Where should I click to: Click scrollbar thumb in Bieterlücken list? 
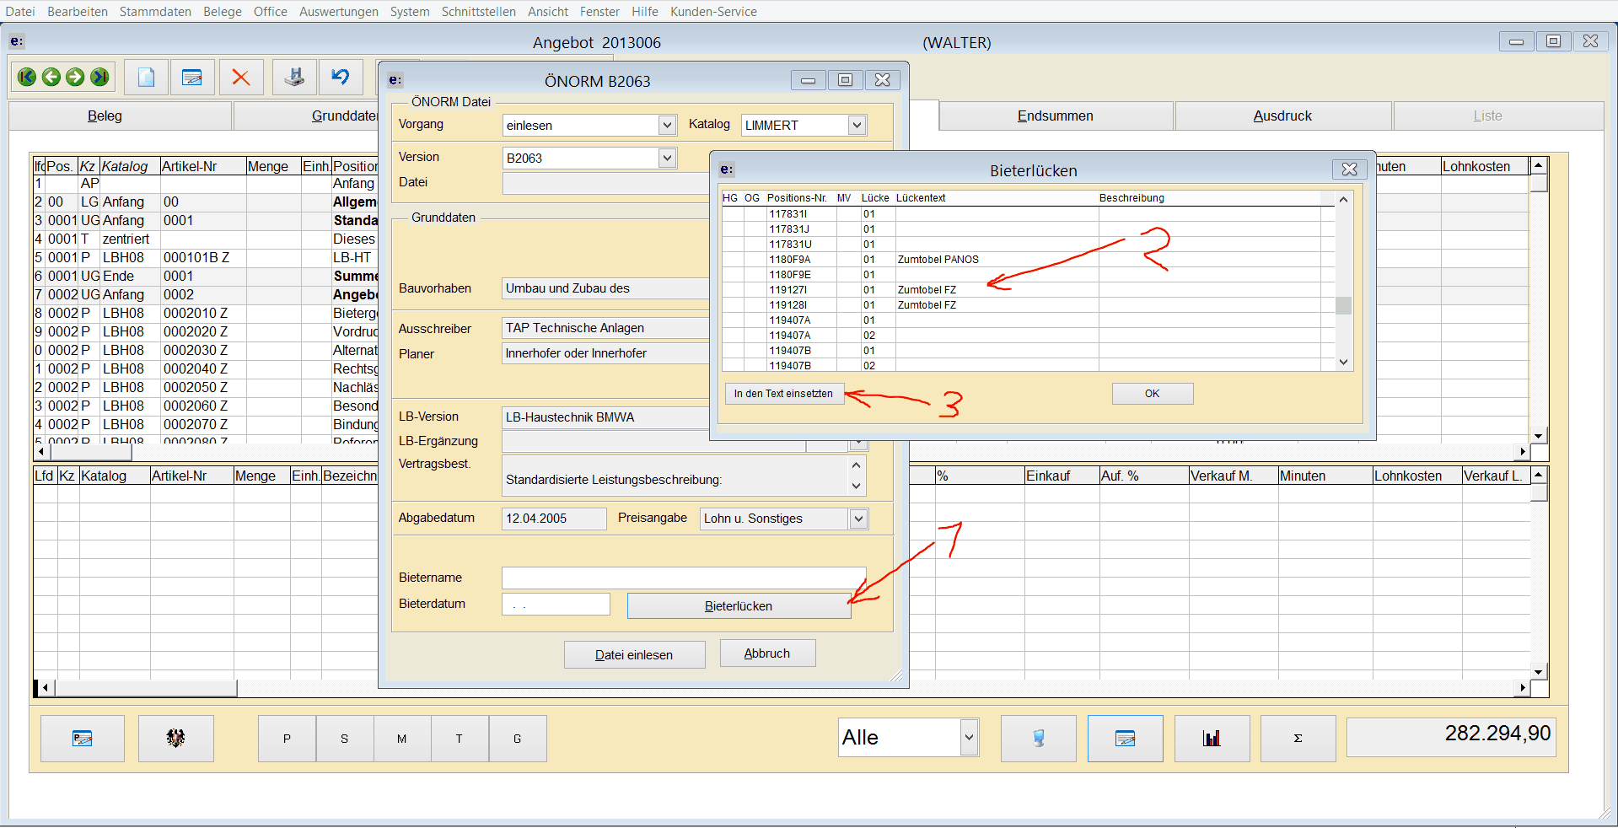click(x=1343, y=306)
